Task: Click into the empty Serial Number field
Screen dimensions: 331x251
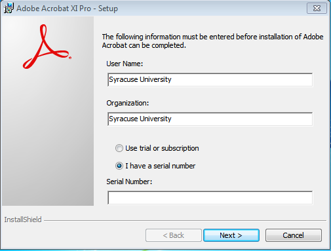Action: (x=210, y=198)
